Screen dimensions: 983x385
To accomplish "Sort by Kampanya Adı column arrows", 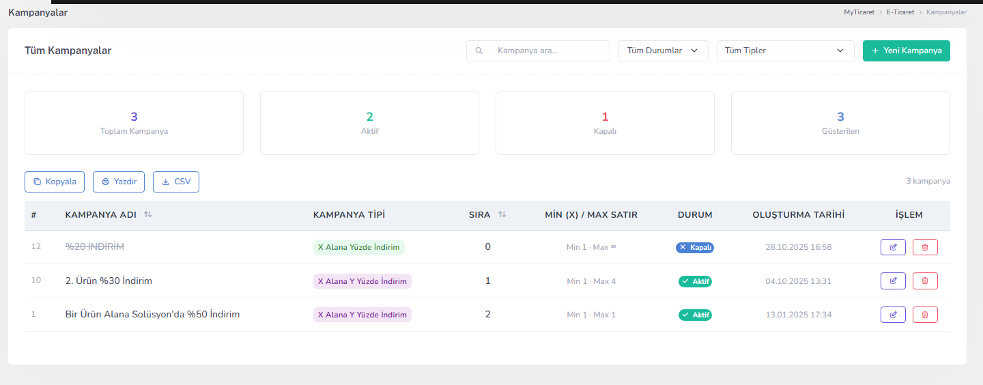I will [148, 214].
